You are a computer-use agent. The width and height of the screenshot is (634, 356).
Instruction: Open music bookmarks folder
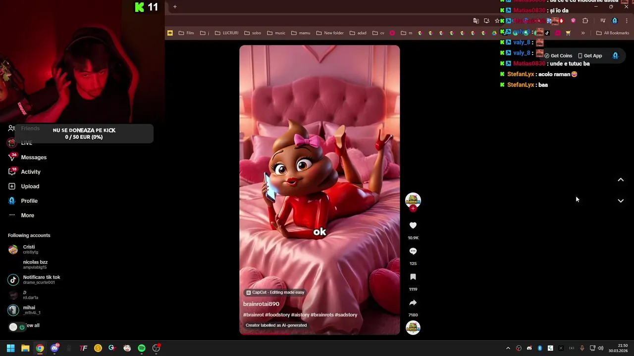(276, 33)
